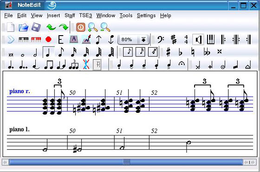
Task: Toggle the dotted note modifier
Action: (x=11, y=65)
